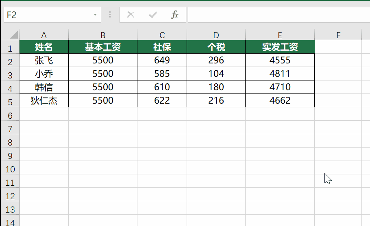Select the 实发工资 cell 4555
The image size is (370, 226).
click(280, 61)
